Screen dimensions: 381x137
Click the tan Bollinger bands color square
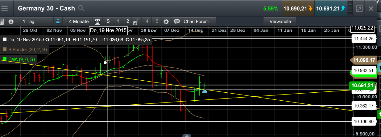pyautogui.click(x=5, y=49)
